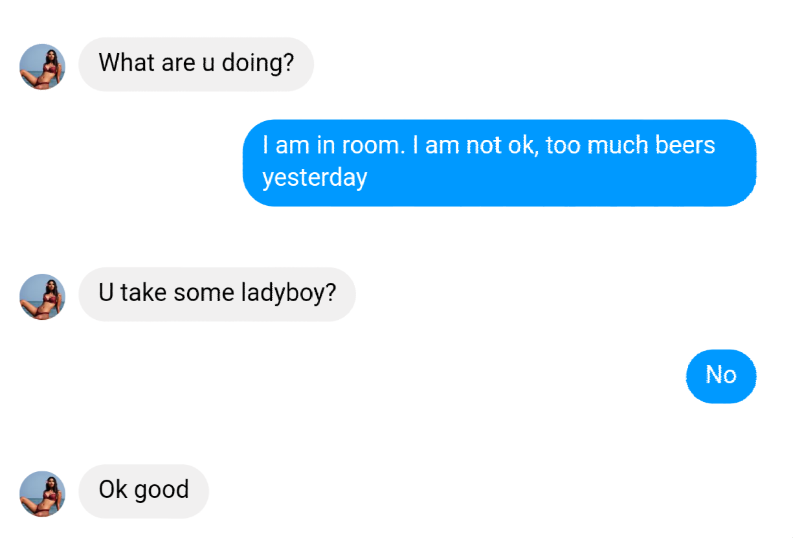The image size is (793, 538).
Task: Select the "What are u doing?" message bubble
Action: [195, 64]
